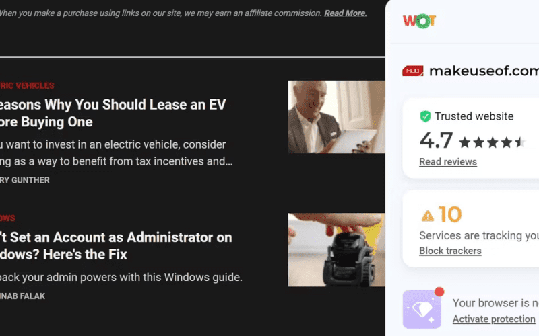The image size is (539, 336).
Task: Click the purple diamond protection icon
Action: (422, 309)
